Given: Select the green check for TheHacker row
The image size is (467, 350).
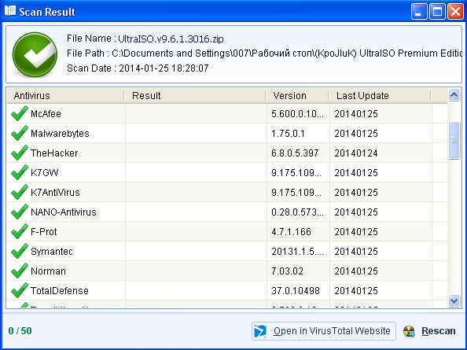Looking at the screenshot, I should click(20, 153).
